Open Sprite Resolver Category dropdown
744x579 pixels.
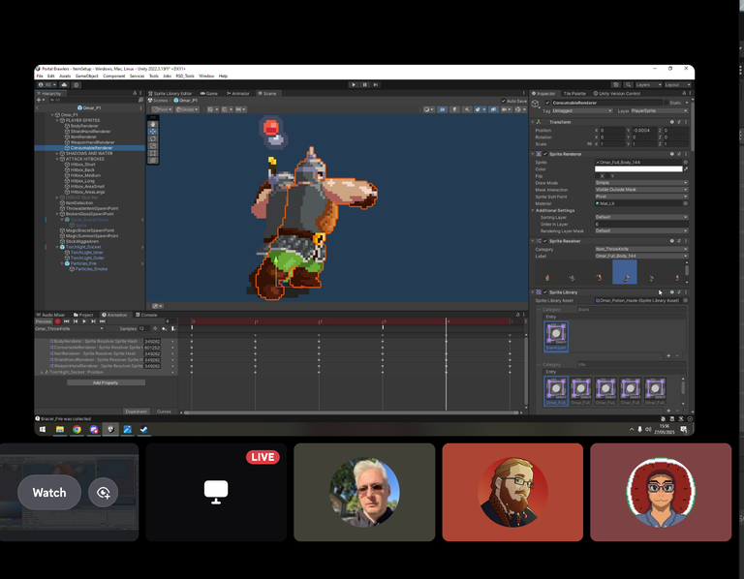[641, 249]
